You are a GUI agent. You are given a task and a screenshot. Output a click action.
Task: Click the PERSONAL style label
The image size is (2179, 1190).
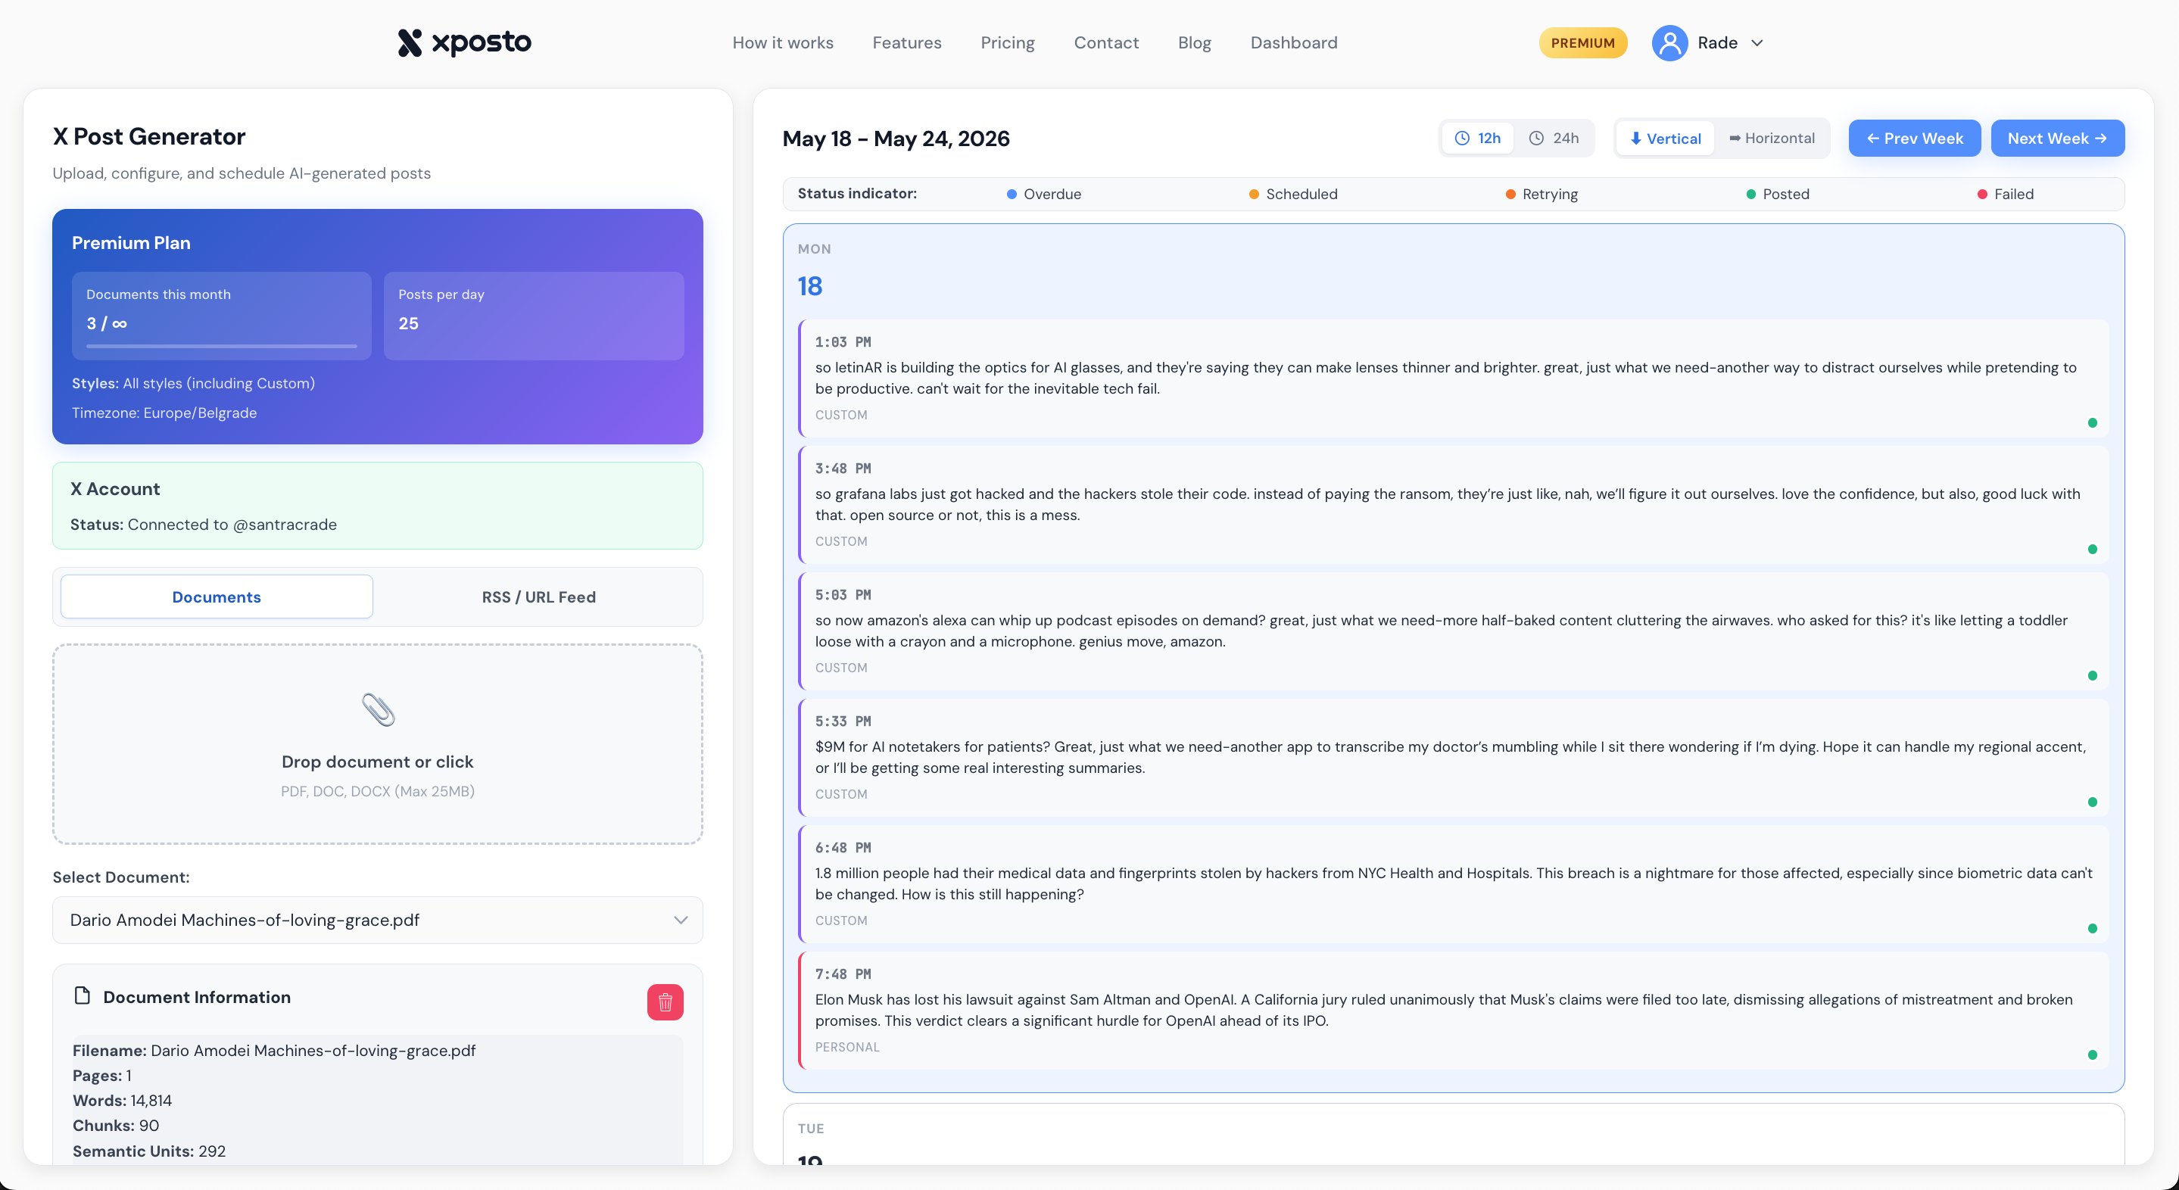tap(846, 1046)
